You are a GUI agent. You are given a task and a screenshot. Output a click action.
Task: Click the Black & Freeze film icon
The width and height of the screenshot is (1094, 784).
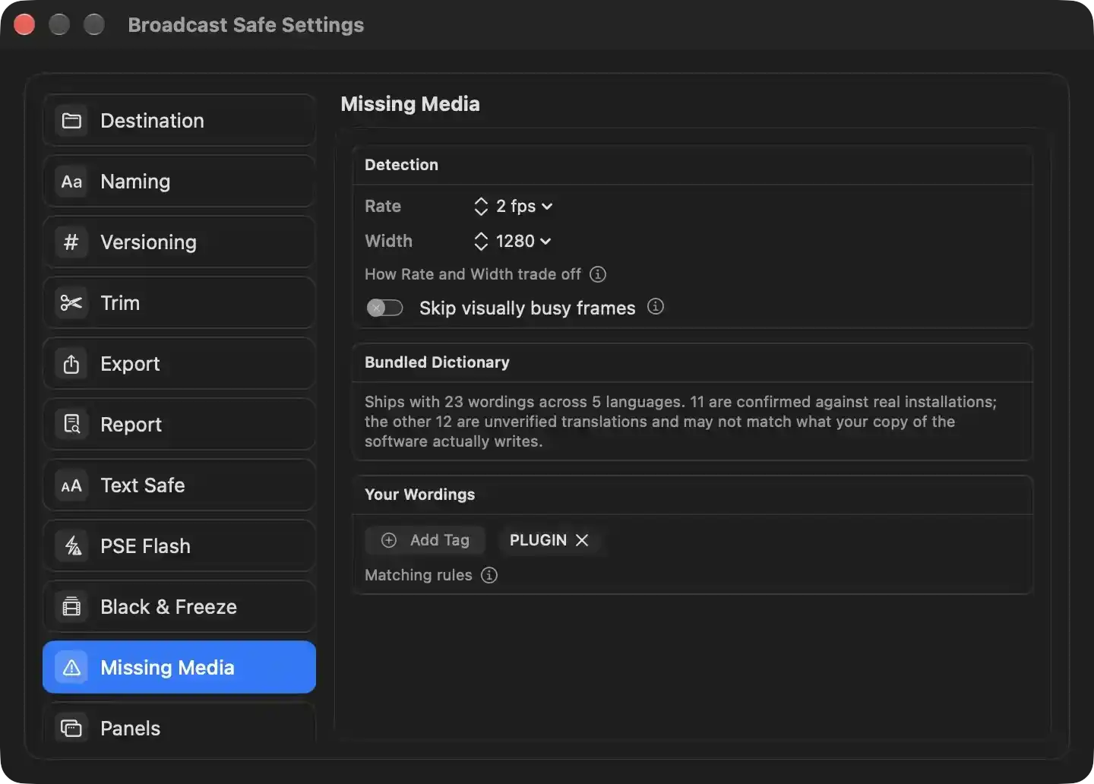(x=71, y=607)
